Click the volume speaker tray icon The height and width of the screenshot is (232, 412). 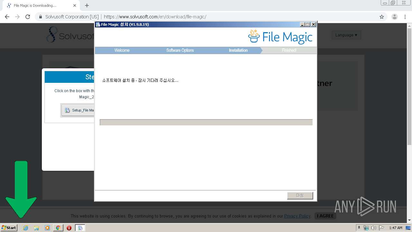pyautogui.click(x=373, y=228)
